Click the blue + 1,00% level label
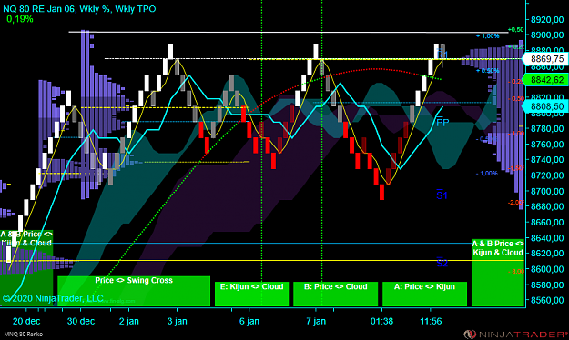The image size is (569, 340). point(488,35)
